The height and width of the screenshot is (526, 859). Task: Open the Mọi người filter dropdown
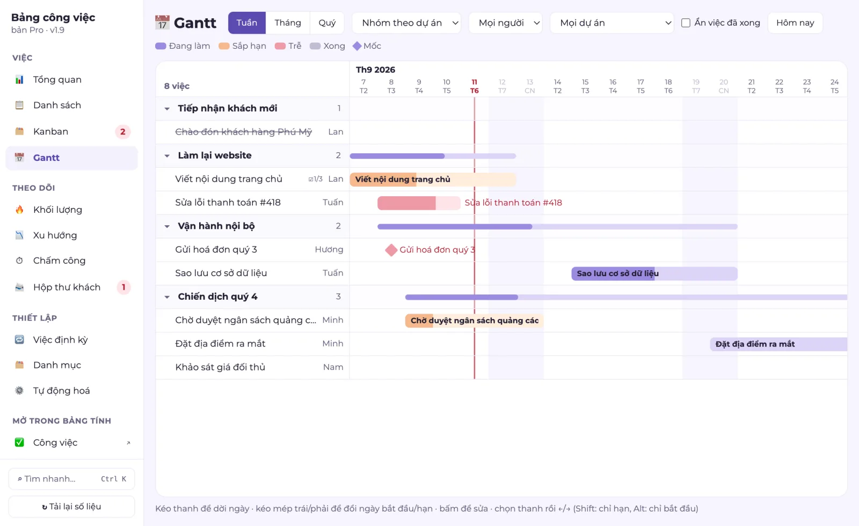(x=505, y=23)
